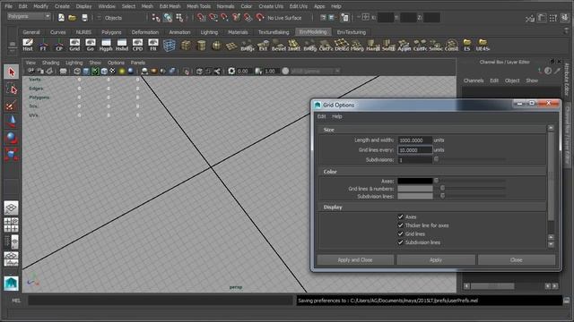Image resolution: width=574 pixels, height=322 pixels.
Task: Activate the Lasso Select tool
Action: click(12, 89)
